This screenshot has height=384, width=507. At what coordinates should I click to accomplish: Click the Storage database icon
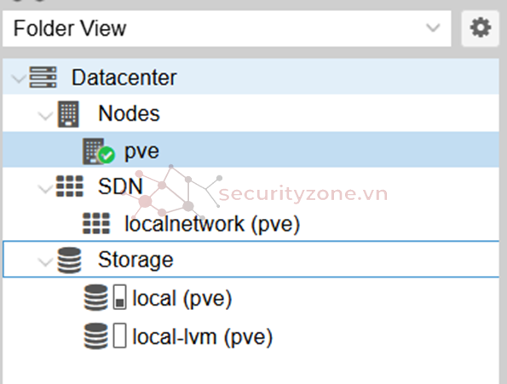coord(69,261)
